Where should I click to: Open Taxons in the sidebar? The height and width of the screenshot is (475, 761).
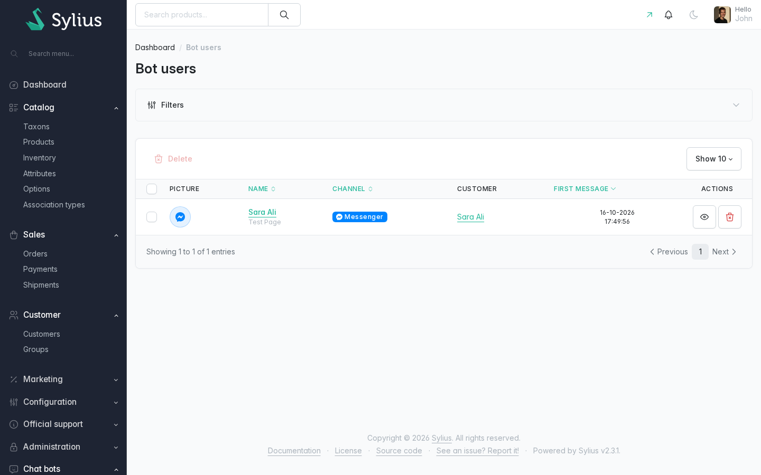(36, 127)
